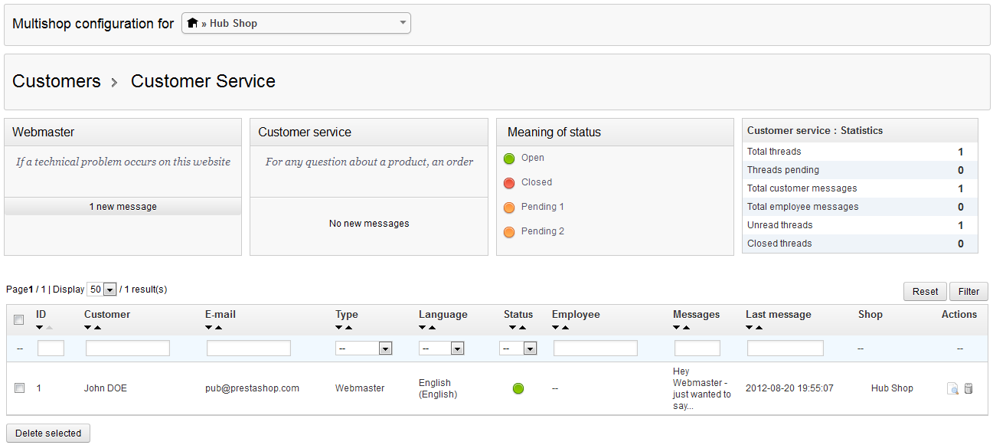The height and width of the screenshot is (445, 993).
Task: Click green Open status icon in row 1
Action: pyautogui.click(x=518, y=388)
